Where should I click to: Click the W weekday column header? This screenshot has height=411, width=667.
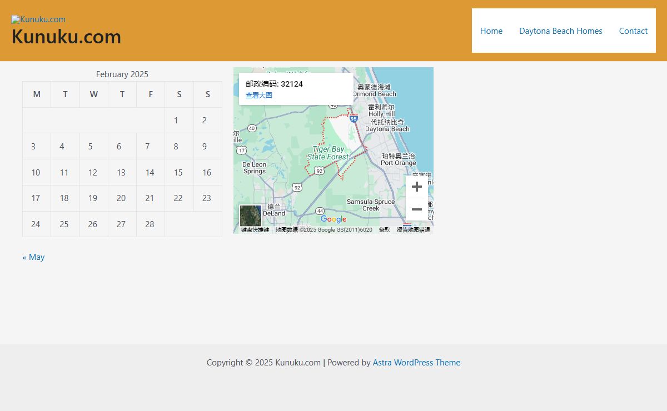pyautogui.click(x=93, y=94)
